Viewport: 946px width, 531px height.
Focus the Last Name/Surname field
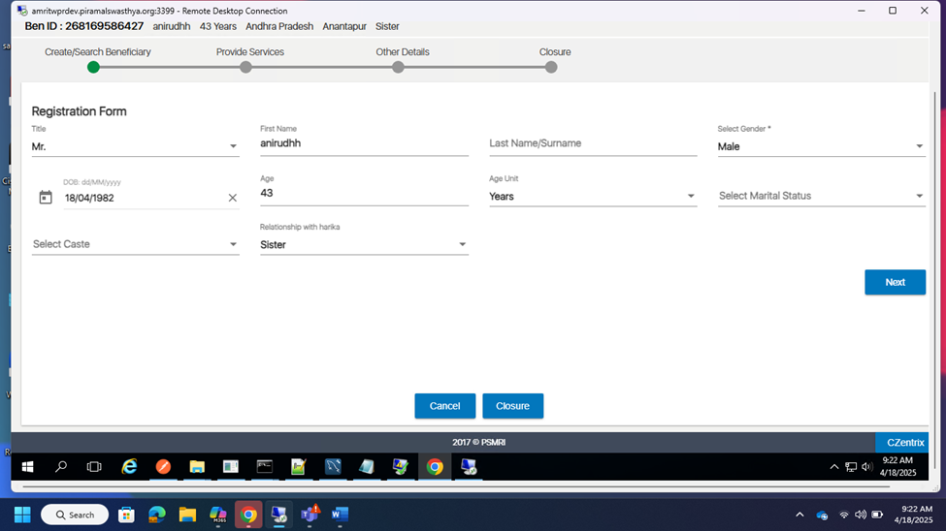pyautogui.click(x=593, y=143)
